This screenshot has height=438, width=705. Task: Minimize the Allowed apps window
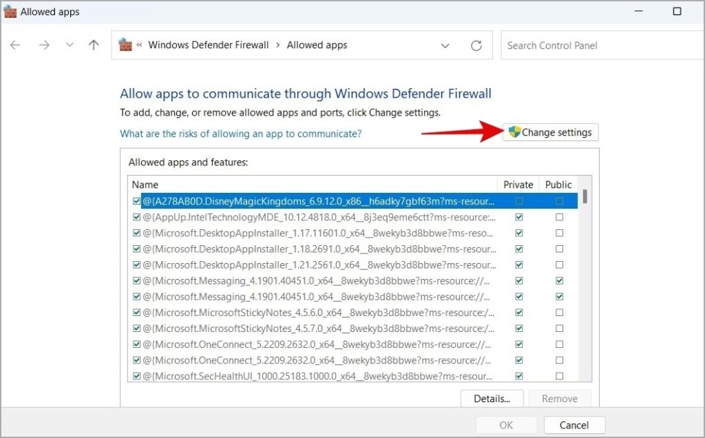(x=638, y=11)
